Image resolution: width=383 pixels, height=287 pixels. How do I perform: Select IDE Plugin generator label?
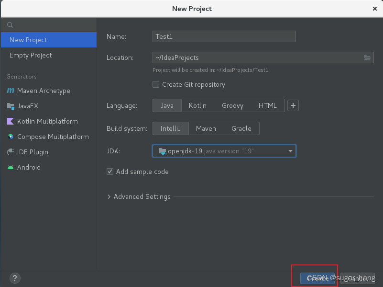[33, 152]
